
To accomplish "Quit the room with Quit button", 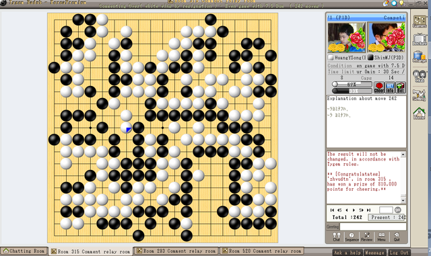I will 397,237.
